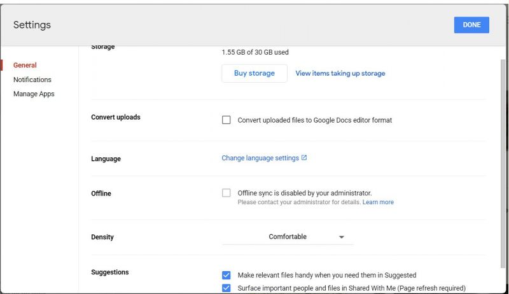509x294 pixels.
Task: Click the 1.55 GB of 30 GB used text
Action: pos(255,52)
